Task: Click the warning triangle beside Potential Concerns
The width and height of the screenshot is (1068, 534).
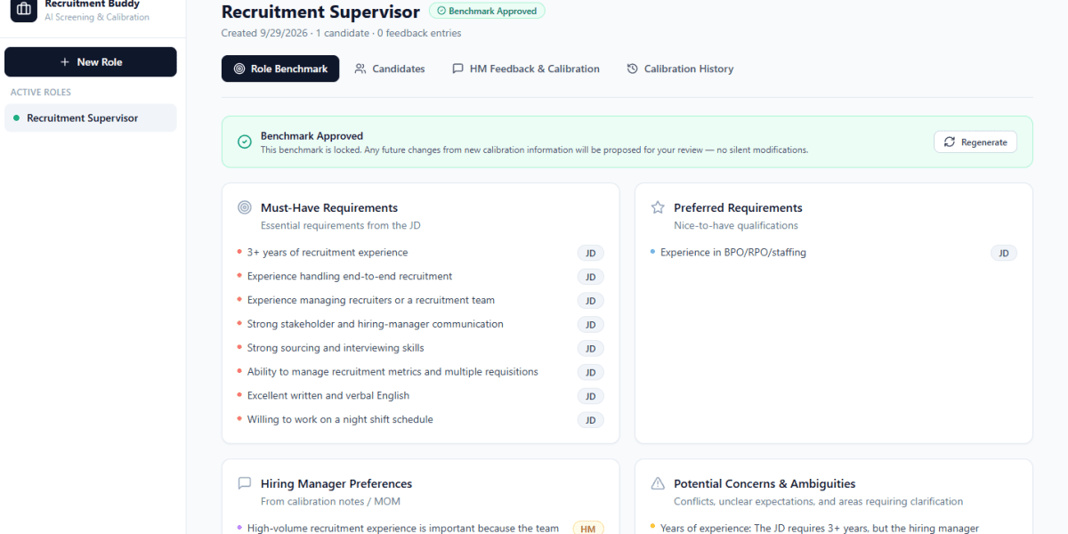Action: 658,483
